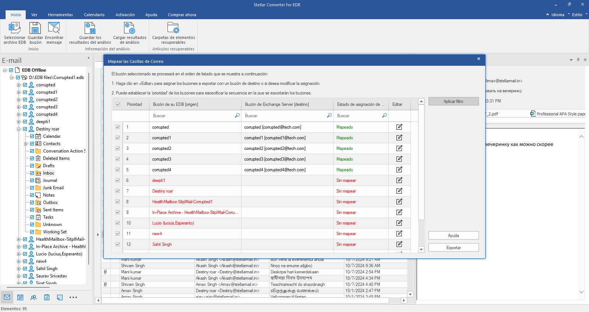Toggle select-all checkbox in mapping header
The width and height of the screenshot is (589, 312).
(x=118, y=104)
